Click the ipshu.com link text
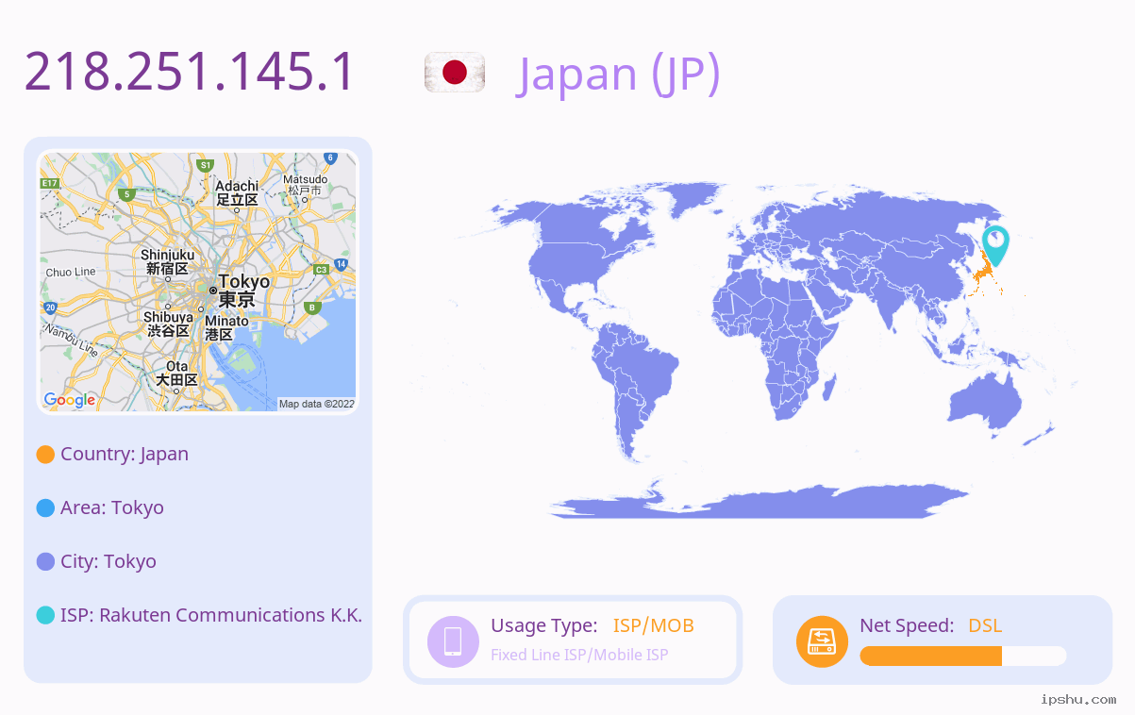The image size is (1135, 715). (1078, 699)
